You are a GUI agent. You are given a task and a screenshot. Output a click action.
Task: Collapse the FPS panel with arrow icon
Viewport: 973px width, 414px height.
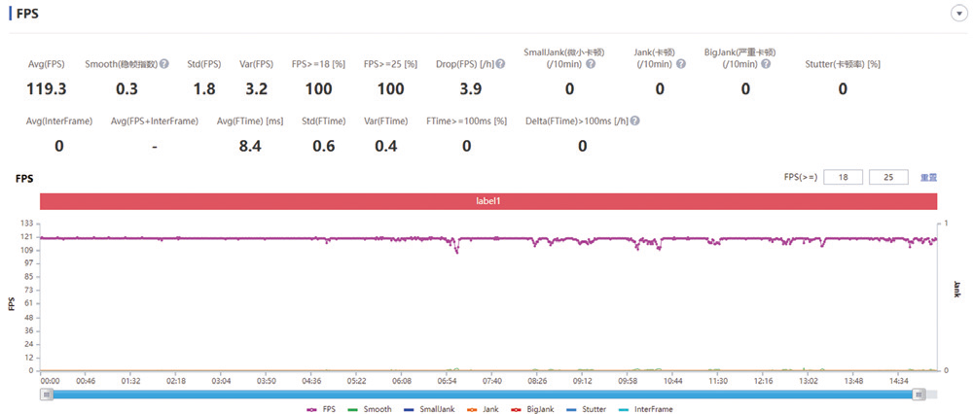click(x=959, y=14)
